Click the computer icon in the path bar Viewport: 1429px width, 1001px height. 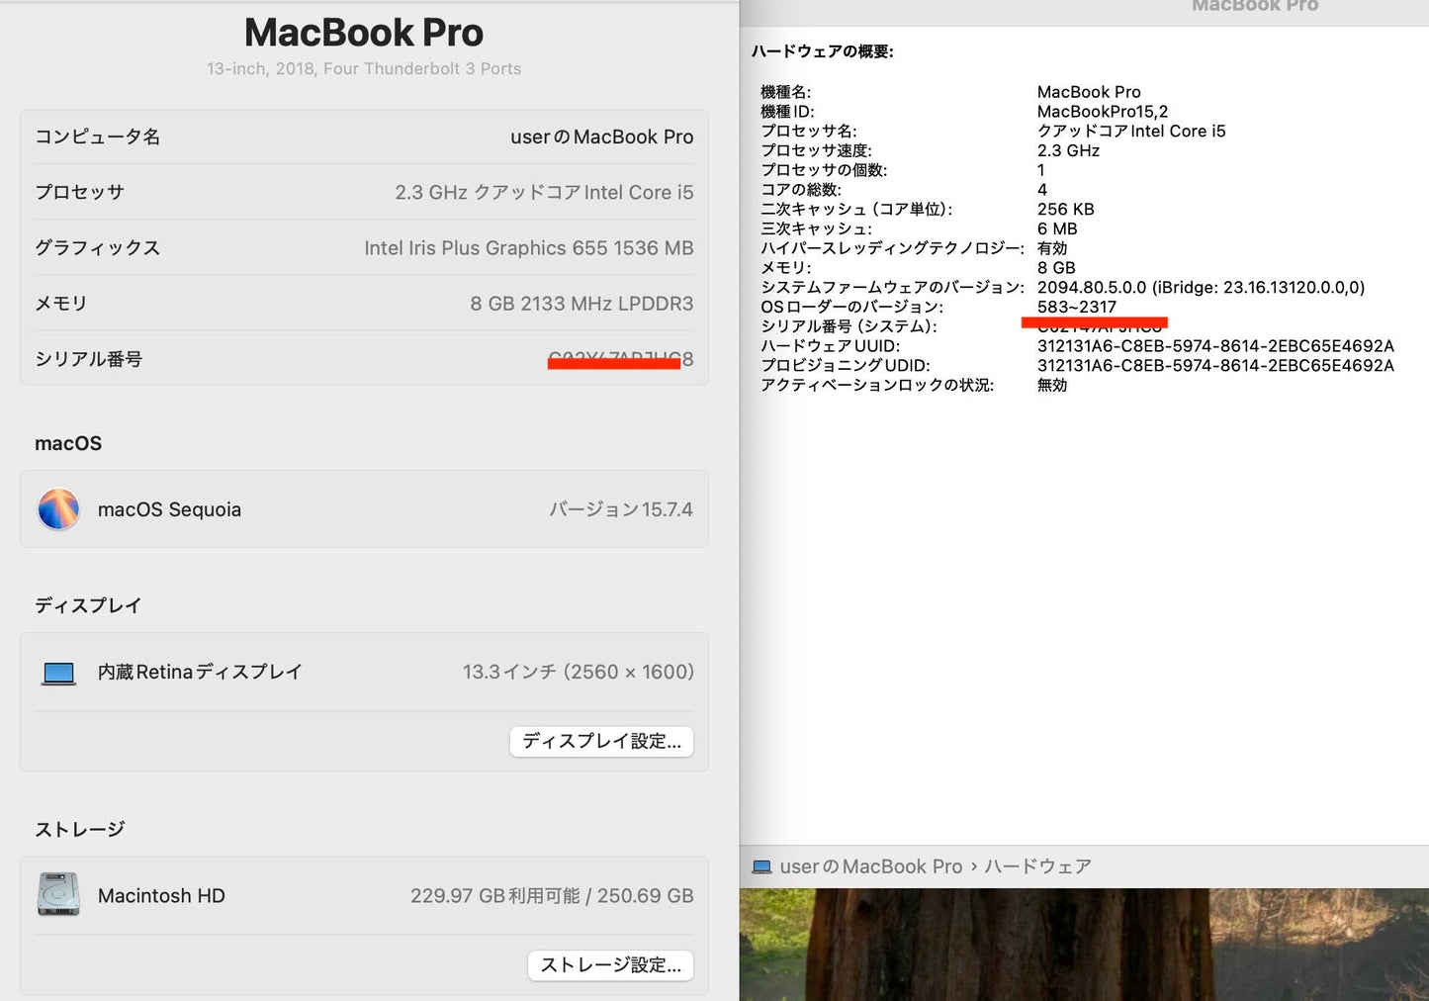[761, 867]
